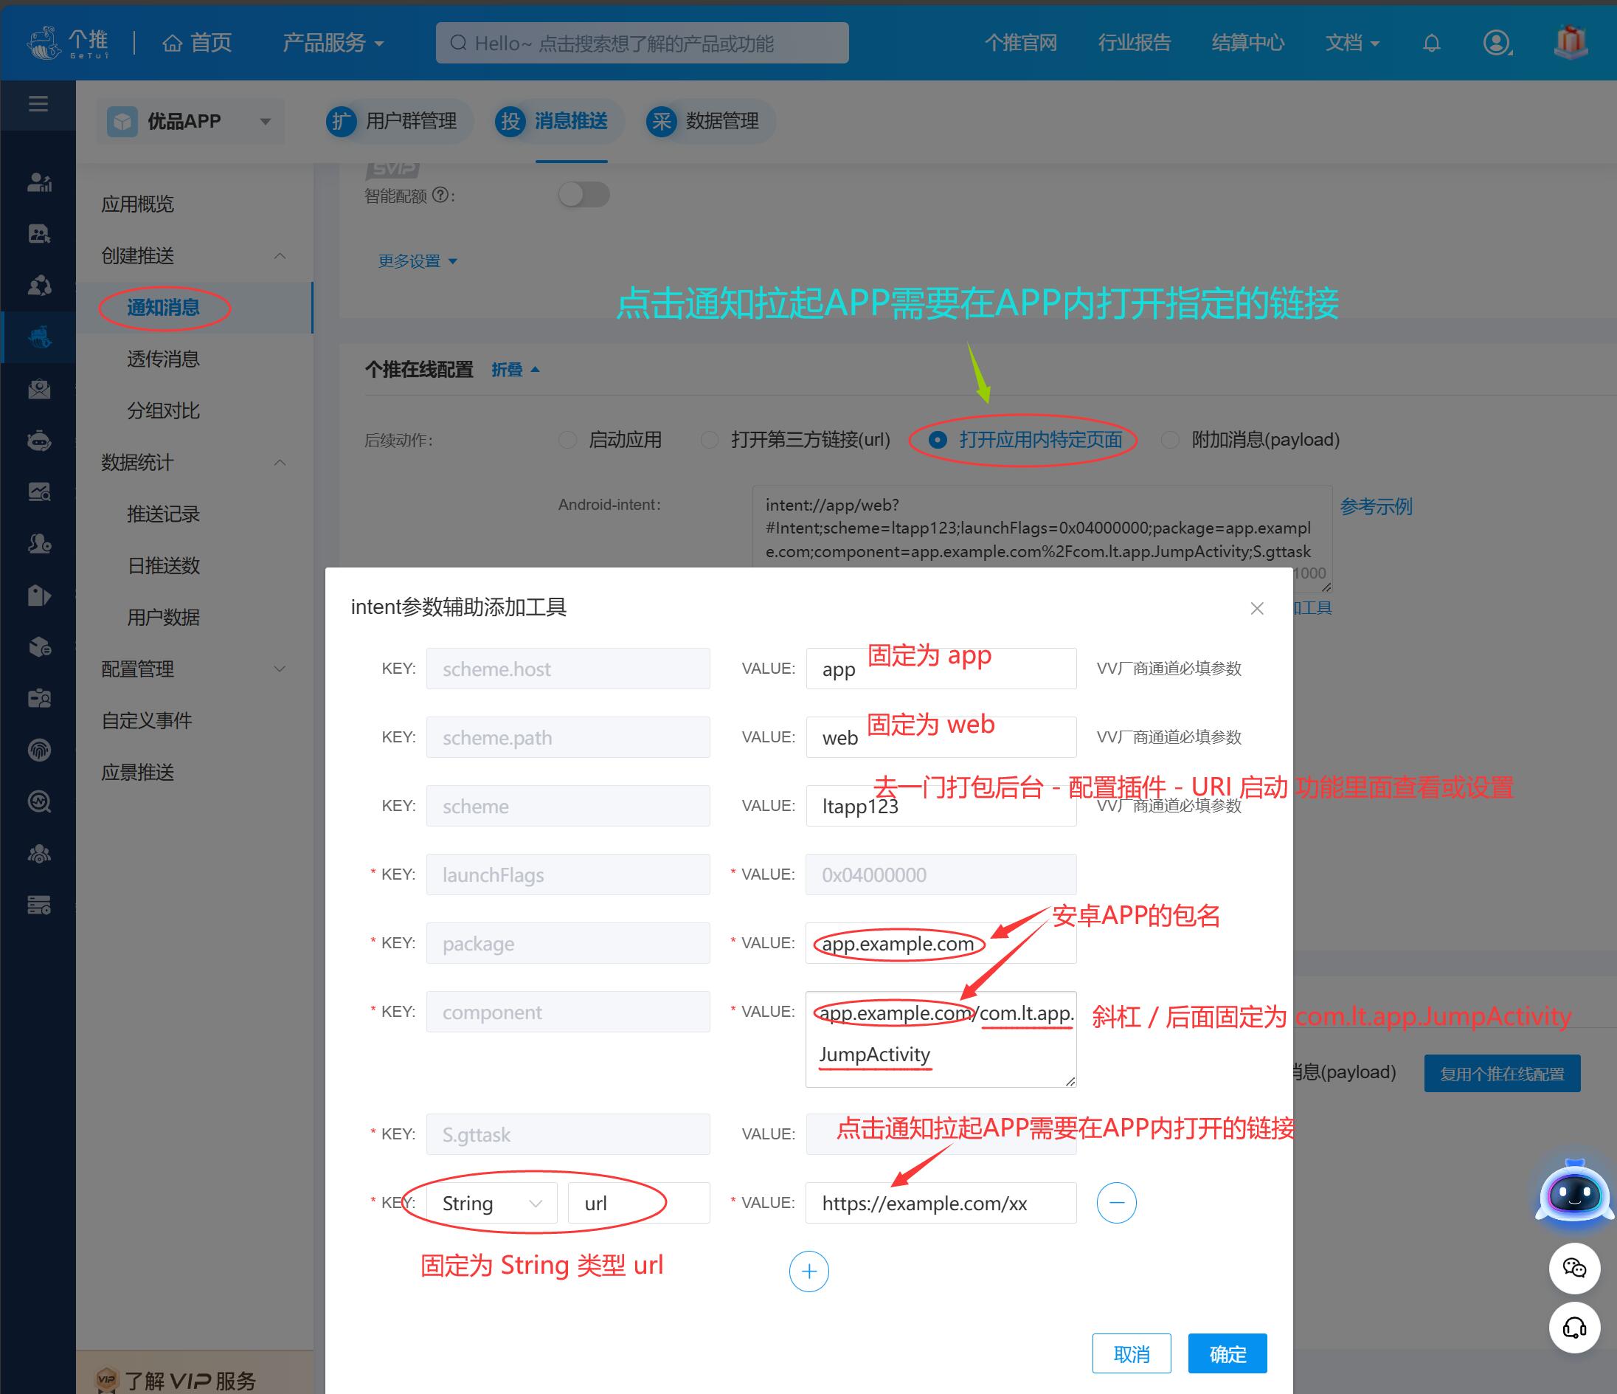Toggle the 智能配额 switch
1617x1394 pixels.
click(x=584, y=194)
